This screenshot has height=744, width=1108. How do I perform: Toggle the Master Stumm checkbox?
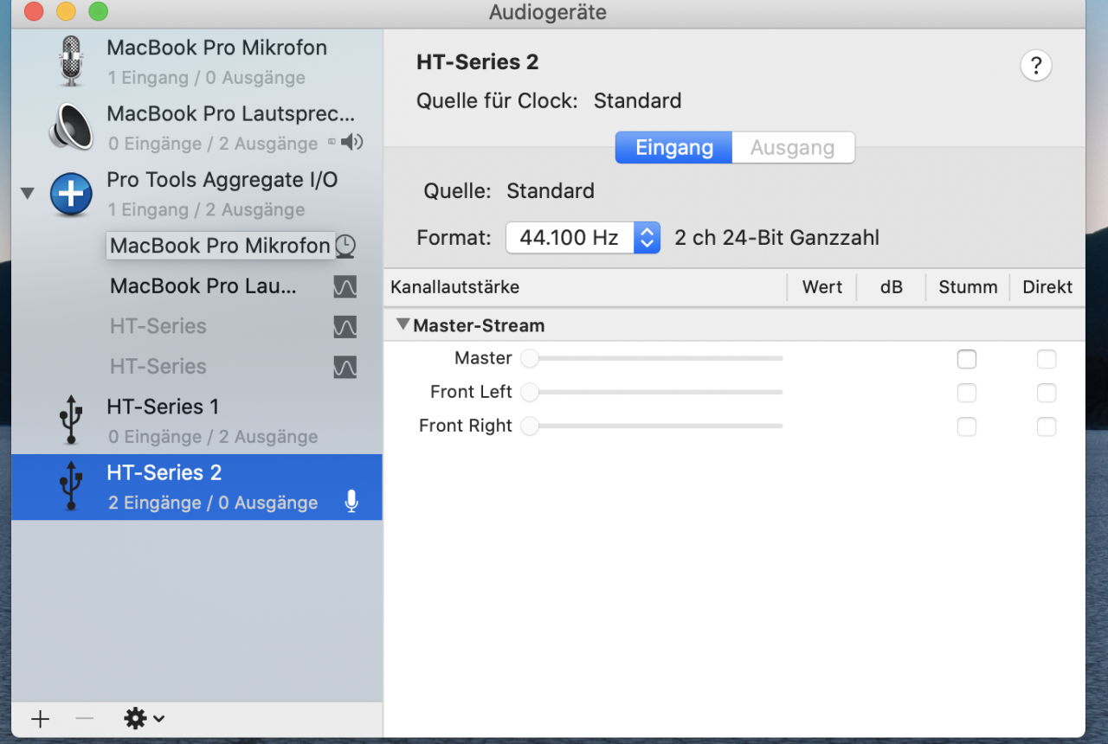[x=967, y=359]
